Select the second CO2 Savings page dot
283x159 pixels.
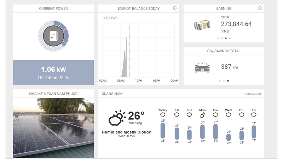click(224, 81)
